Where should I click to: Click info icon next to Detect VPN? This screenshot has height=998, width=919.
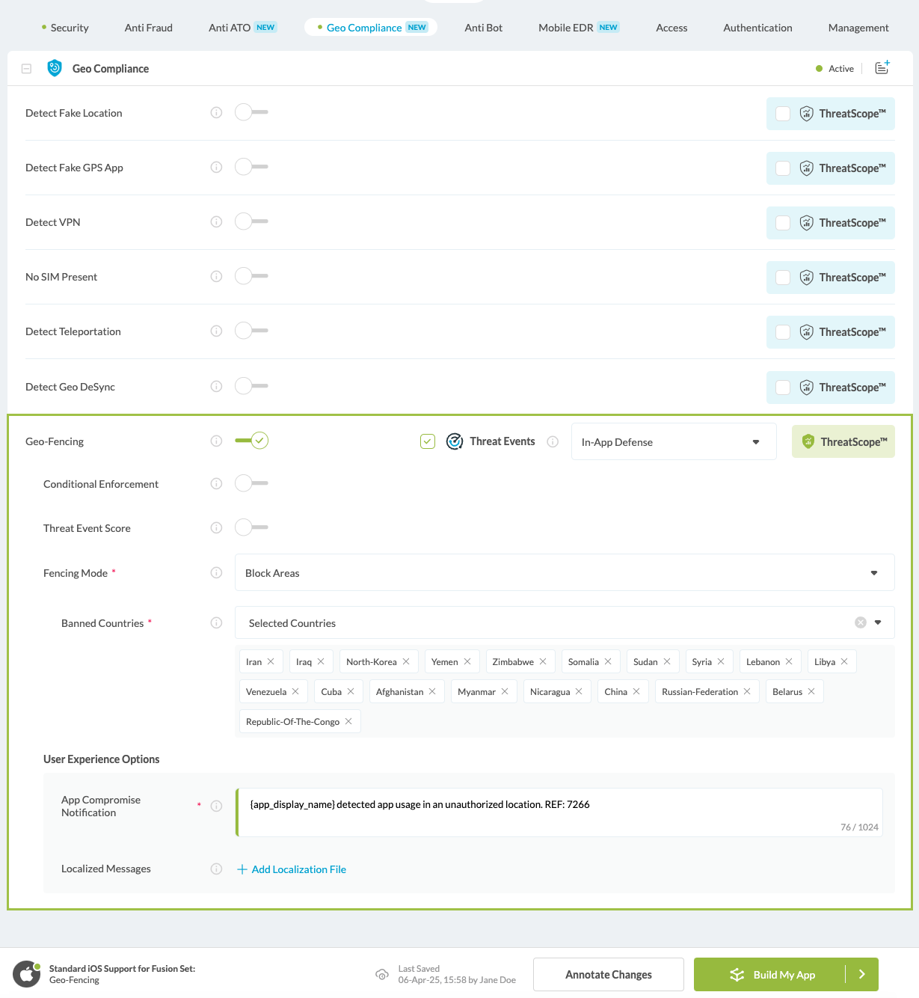tap(216, 222)
